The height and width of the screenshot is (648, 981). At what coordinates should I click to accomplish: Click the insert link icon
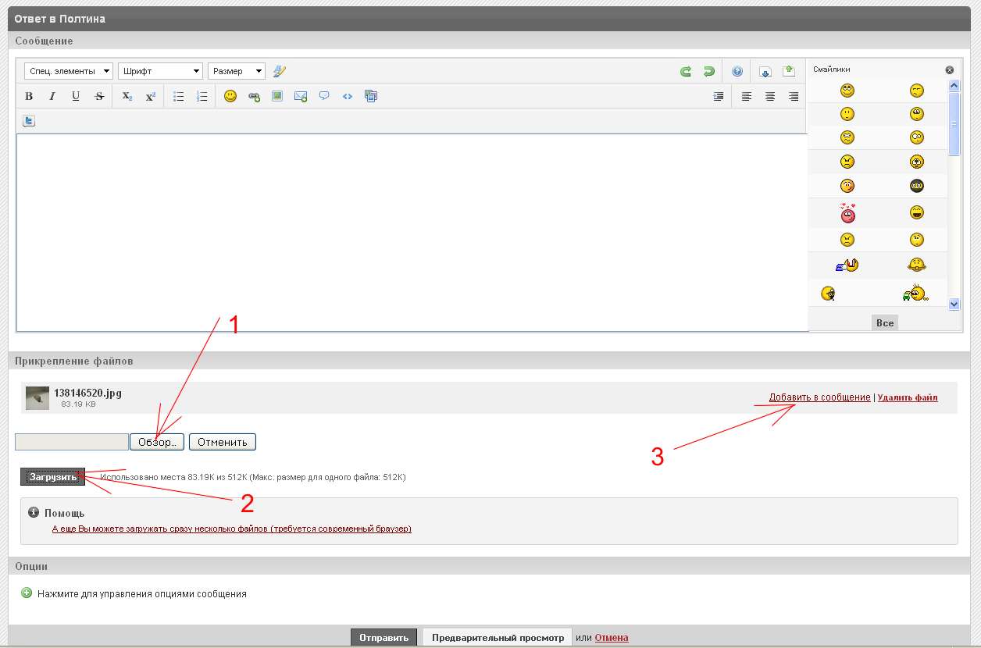(254, 97)
